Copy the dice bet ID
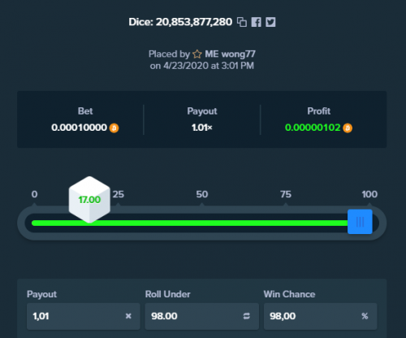 tap(242, 22)
